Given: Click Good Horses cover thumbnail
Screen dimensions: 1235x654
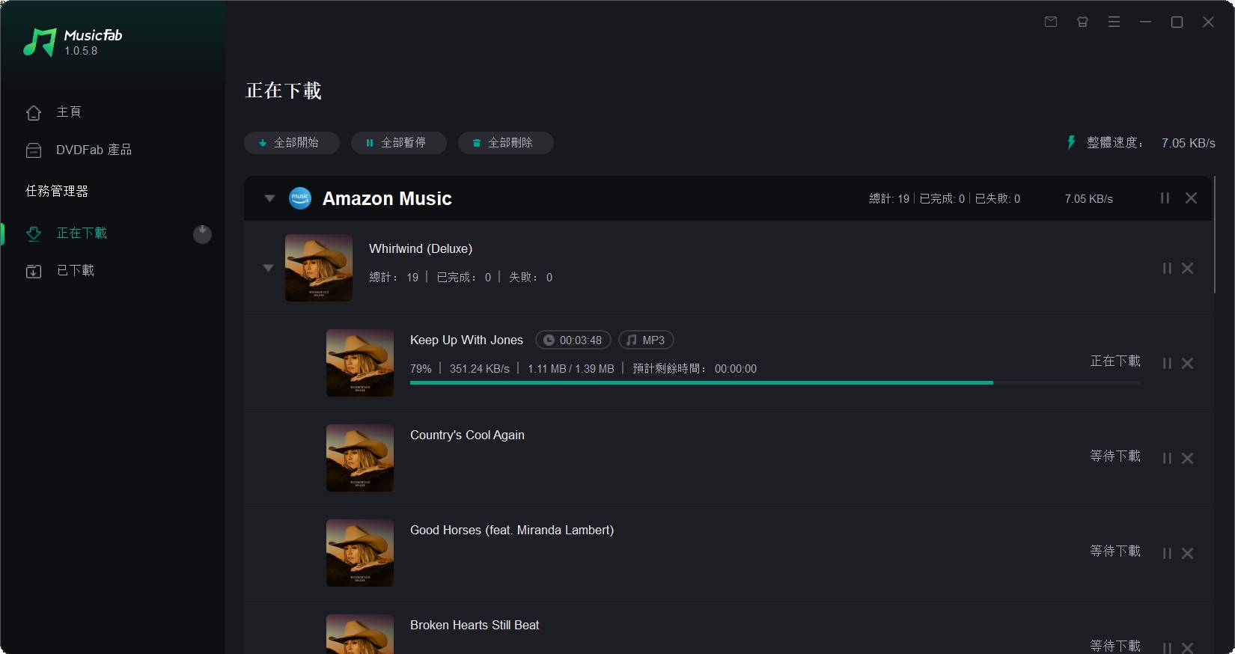Looking at the screenshot, I should [x=360, y=553].
